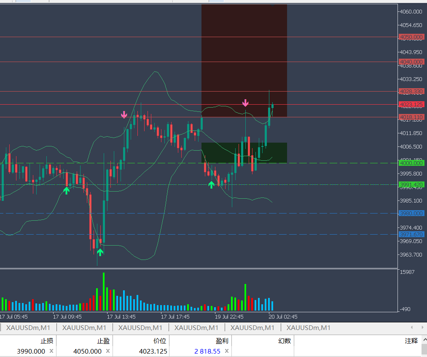Select the pink down arrow near 17 Jul 13:45
Screen dimensions: 427x357
point(124,115)
